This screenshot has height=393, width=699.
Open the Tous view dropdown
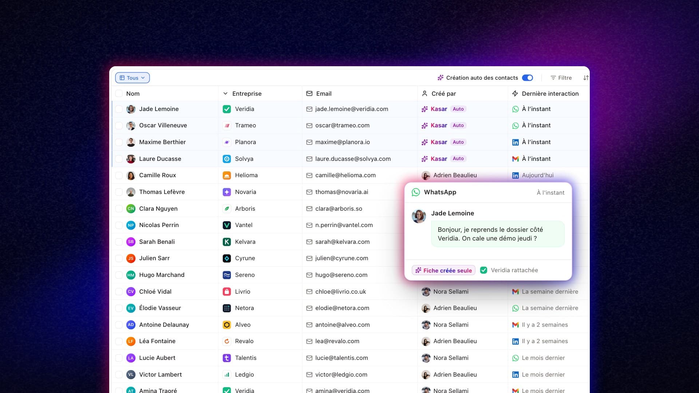pyautogui.click(x=133, y=78)
